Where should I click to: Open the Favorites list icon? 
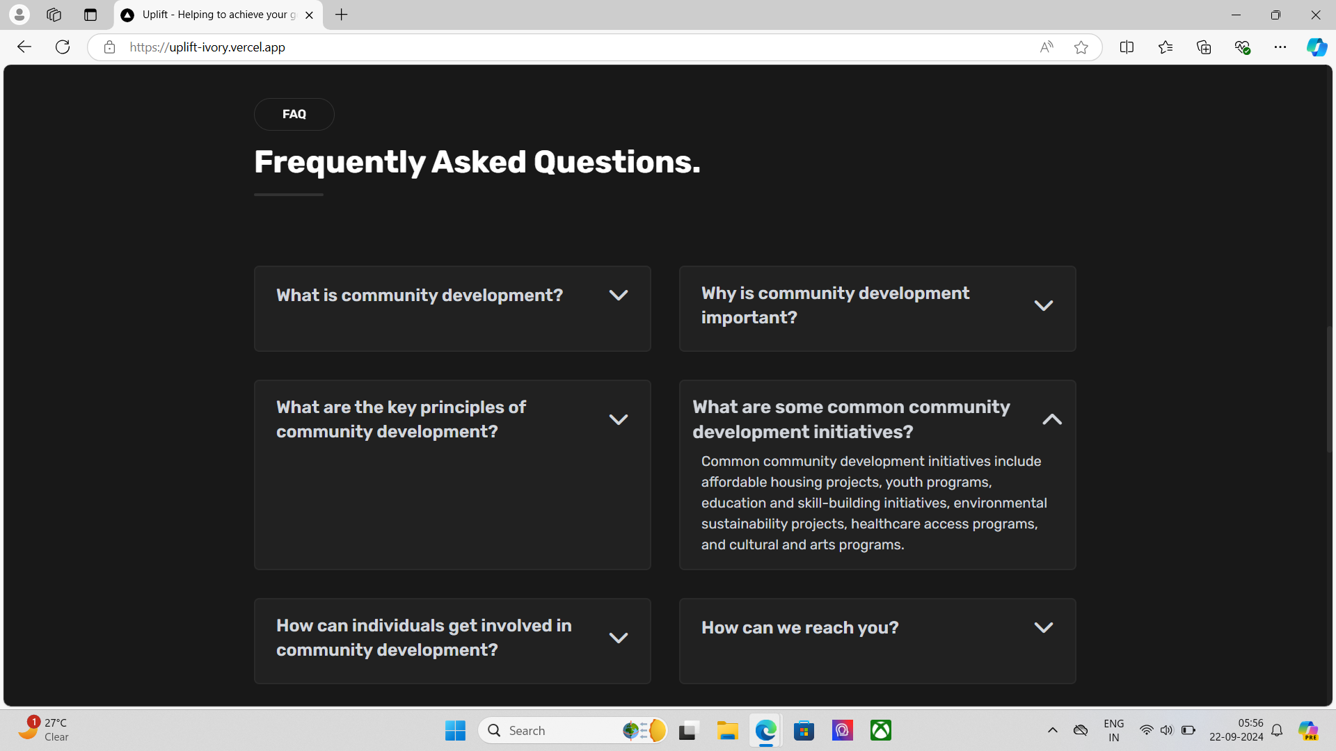tap(1166, 47)
